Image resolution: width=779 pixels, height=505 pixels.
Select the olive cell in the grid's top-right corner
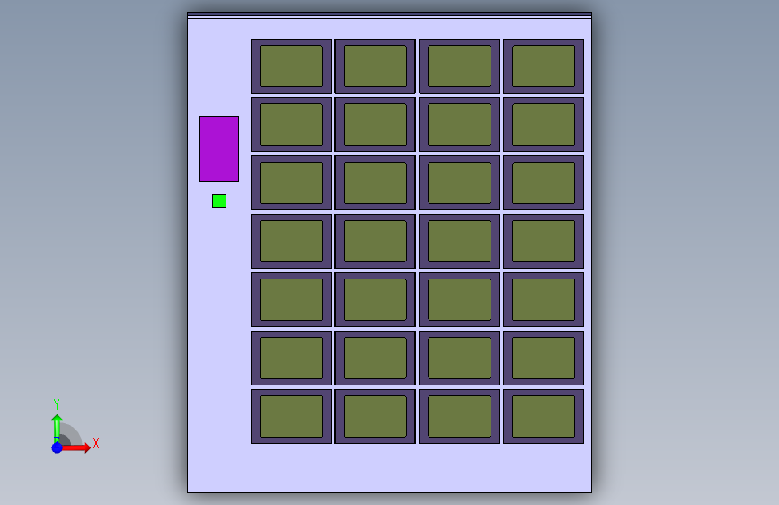pyautogui.click(x=544, y=66)
